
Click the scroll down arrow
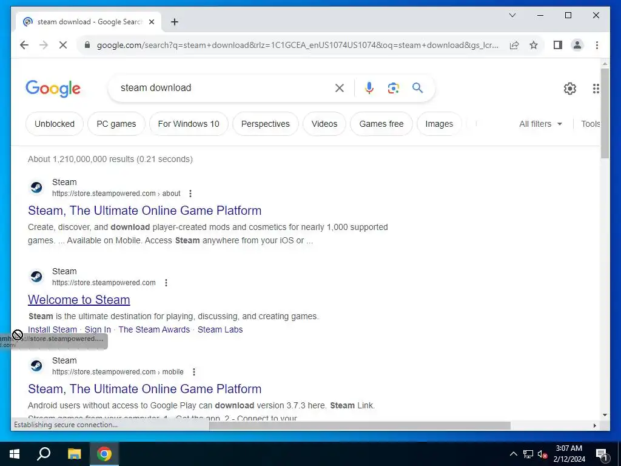[x=605, y=415]
